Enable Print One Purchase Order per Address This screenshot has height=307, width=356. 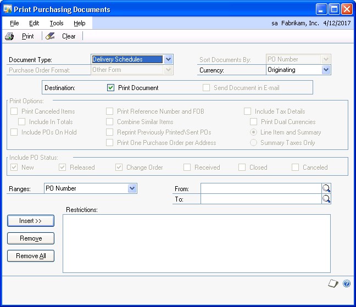110,142
